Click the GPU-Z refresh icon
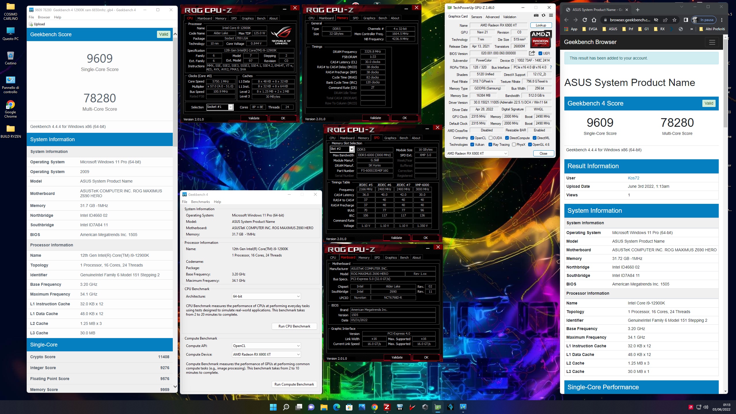This screenshot has height=414, width=736. pos(543,16)
